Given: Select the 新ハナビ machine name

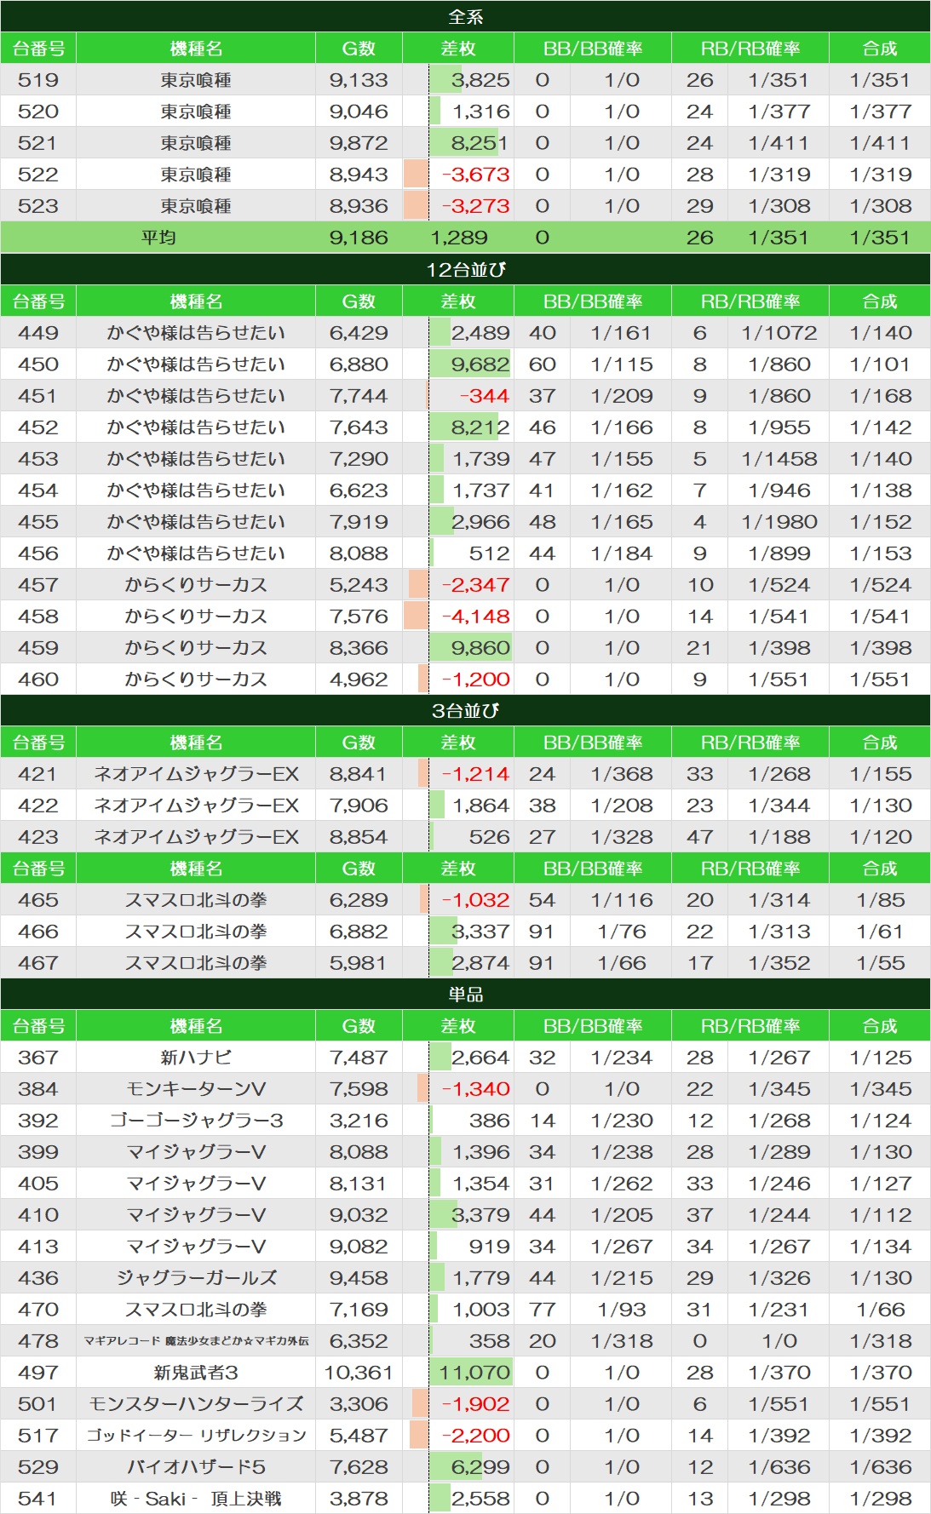Looking at the screenshot, I should tap(196, 1058).
